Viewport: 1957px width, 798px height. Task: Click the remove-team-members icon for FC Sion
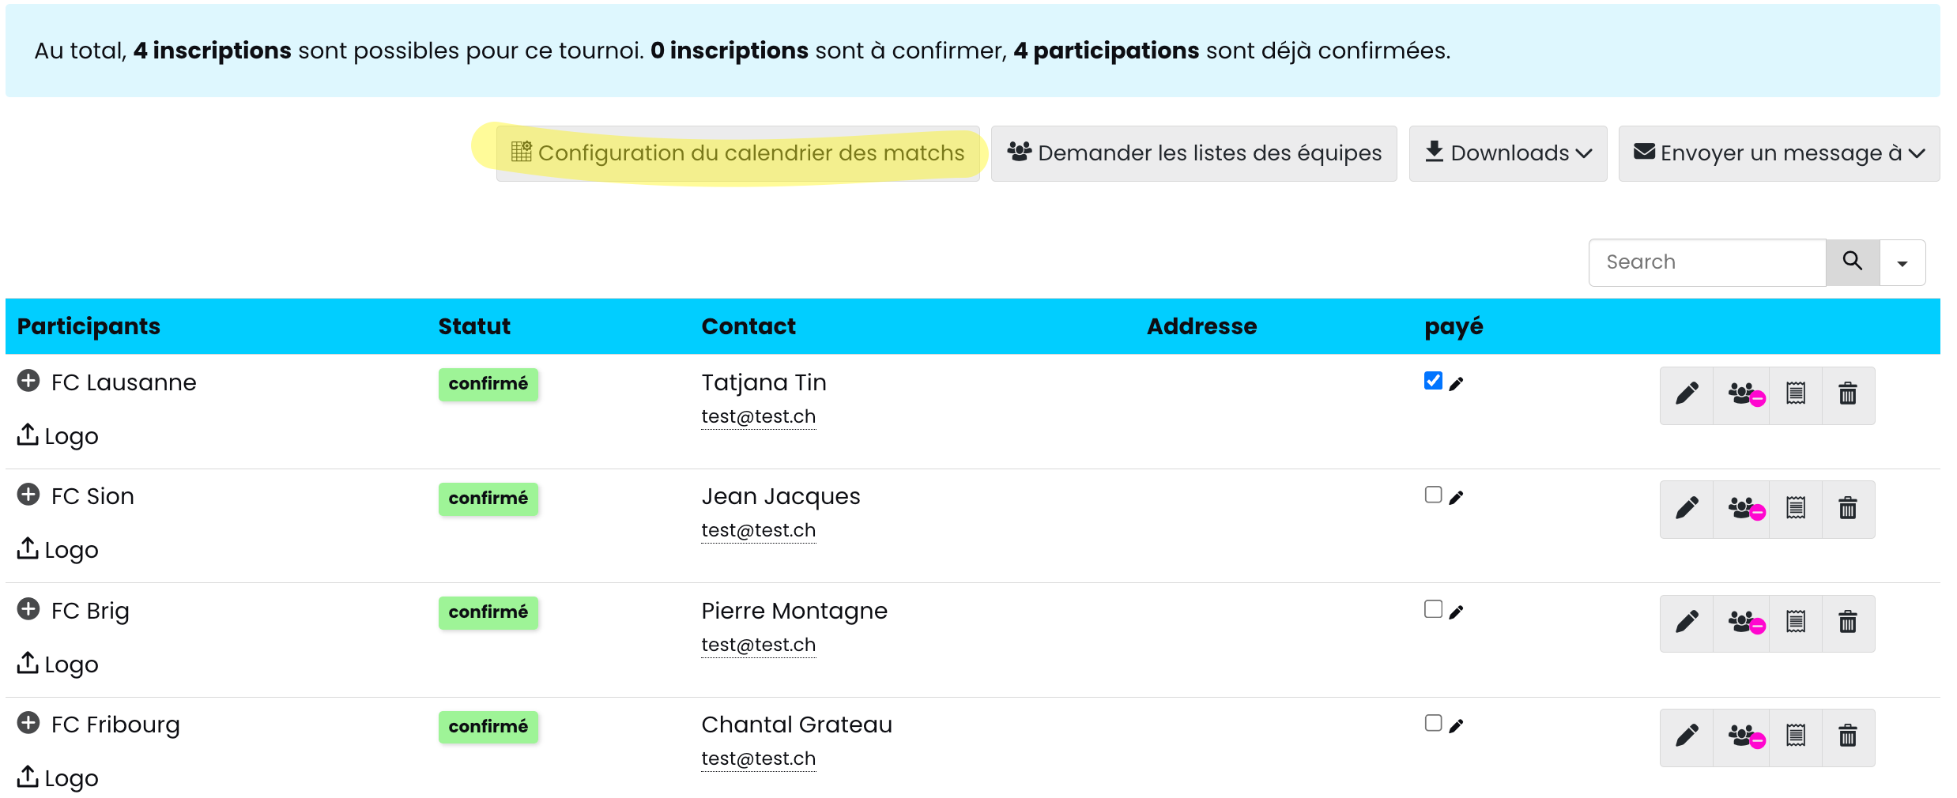1744,508
